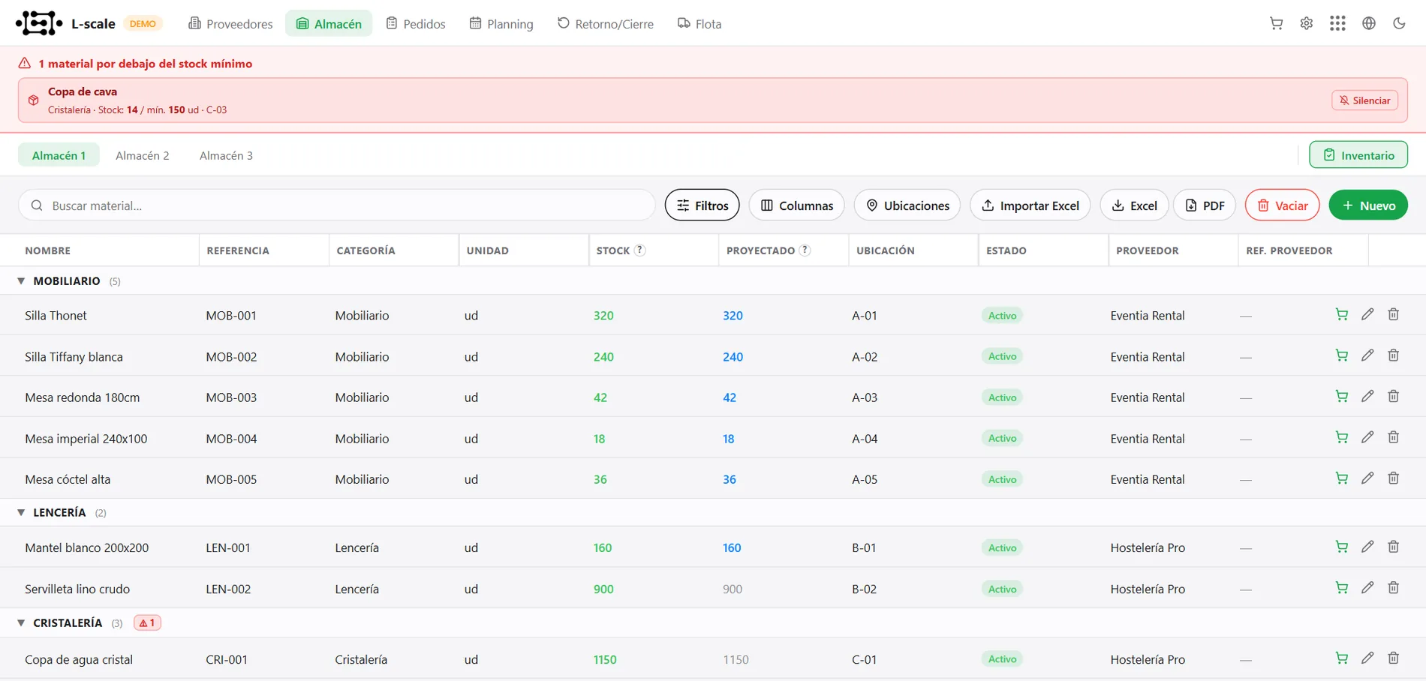This screenshot has width=1426, height=681.
Task: Open the apps grid menu icon
Action: 1337,23
